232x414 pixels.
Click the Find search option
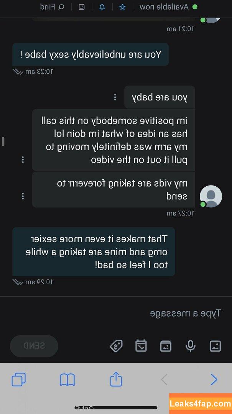52,7
